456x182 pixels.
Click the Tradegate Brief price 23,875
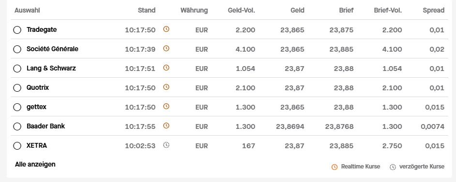(x=341, y=30)
